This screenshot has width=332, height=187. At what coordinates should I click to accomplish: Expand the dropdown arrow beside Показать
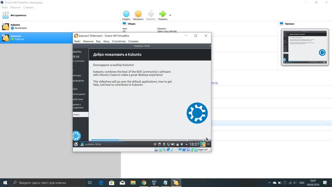pos(170,15)
